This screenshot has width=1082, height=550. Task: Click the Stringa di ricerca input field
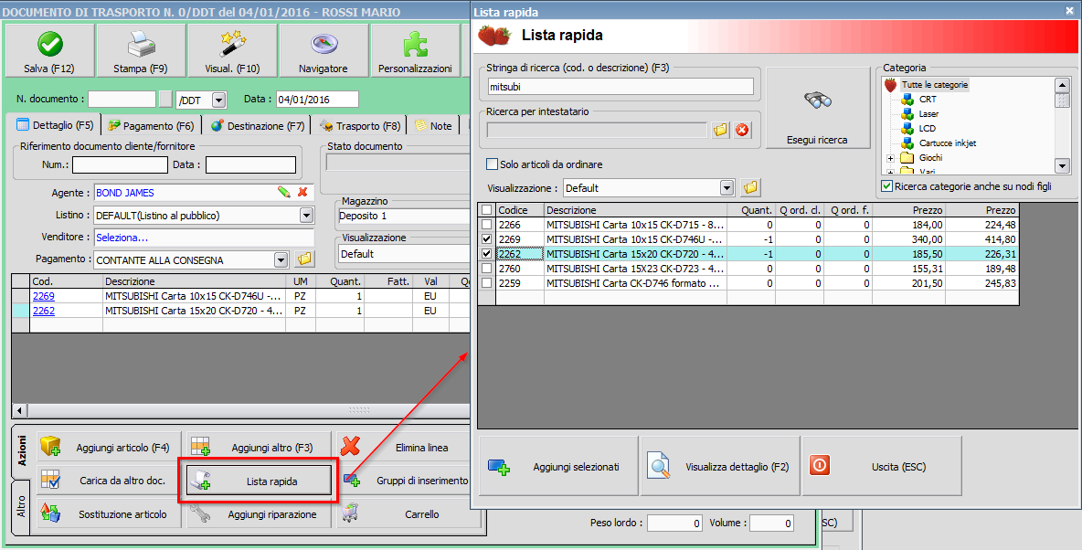620,87
